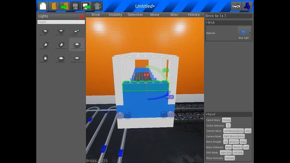Select the middle light brick in the top row

tap(61, 31)
